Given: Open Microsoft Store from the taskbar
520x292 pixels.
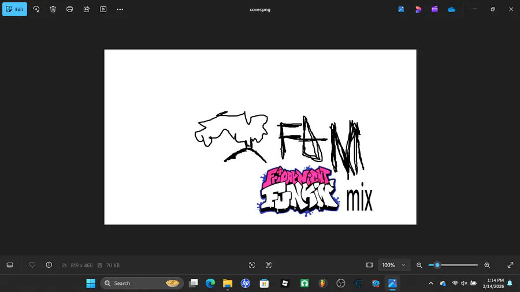Looking at the screenshot, I should [x=264, y=283].
